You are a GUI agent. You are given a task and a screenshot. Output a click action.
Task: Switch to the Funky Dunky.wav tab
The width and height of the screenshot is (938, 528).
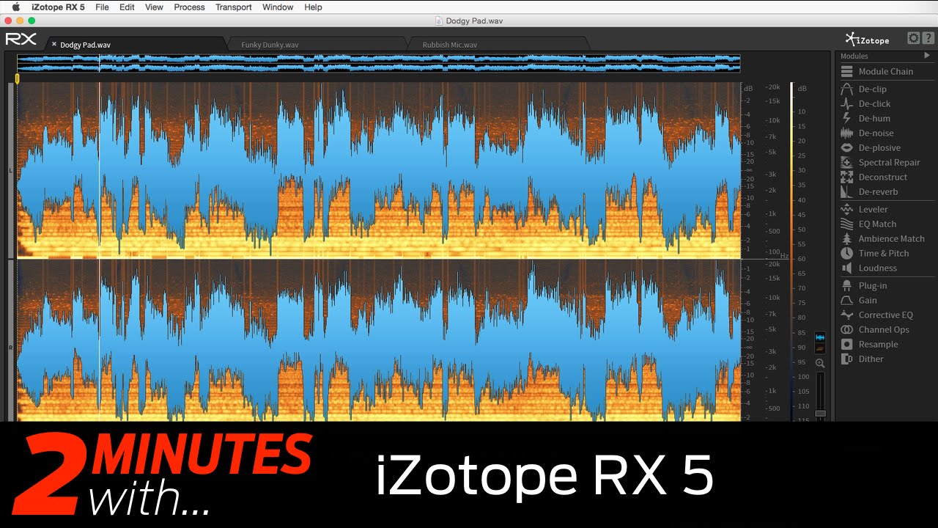pyautogui.click(x=315, y=45)
